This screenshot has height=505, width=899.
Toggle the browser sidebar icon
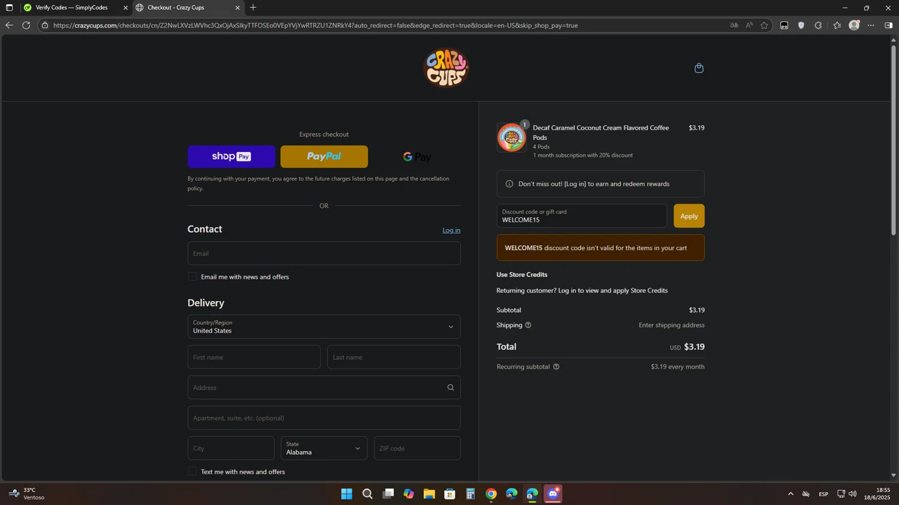pos(888,25)
